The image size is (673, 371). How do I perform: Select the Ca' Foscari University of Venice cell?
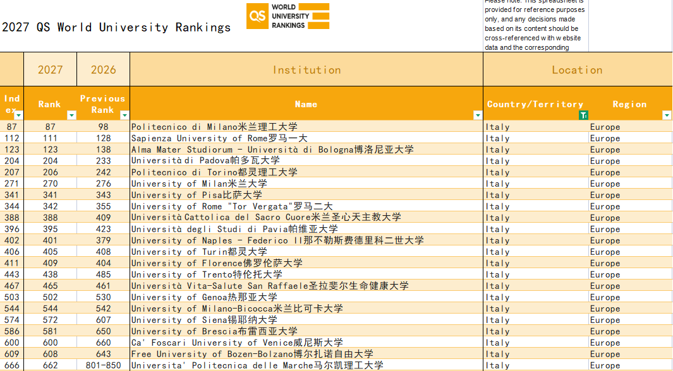click(306, 343)
